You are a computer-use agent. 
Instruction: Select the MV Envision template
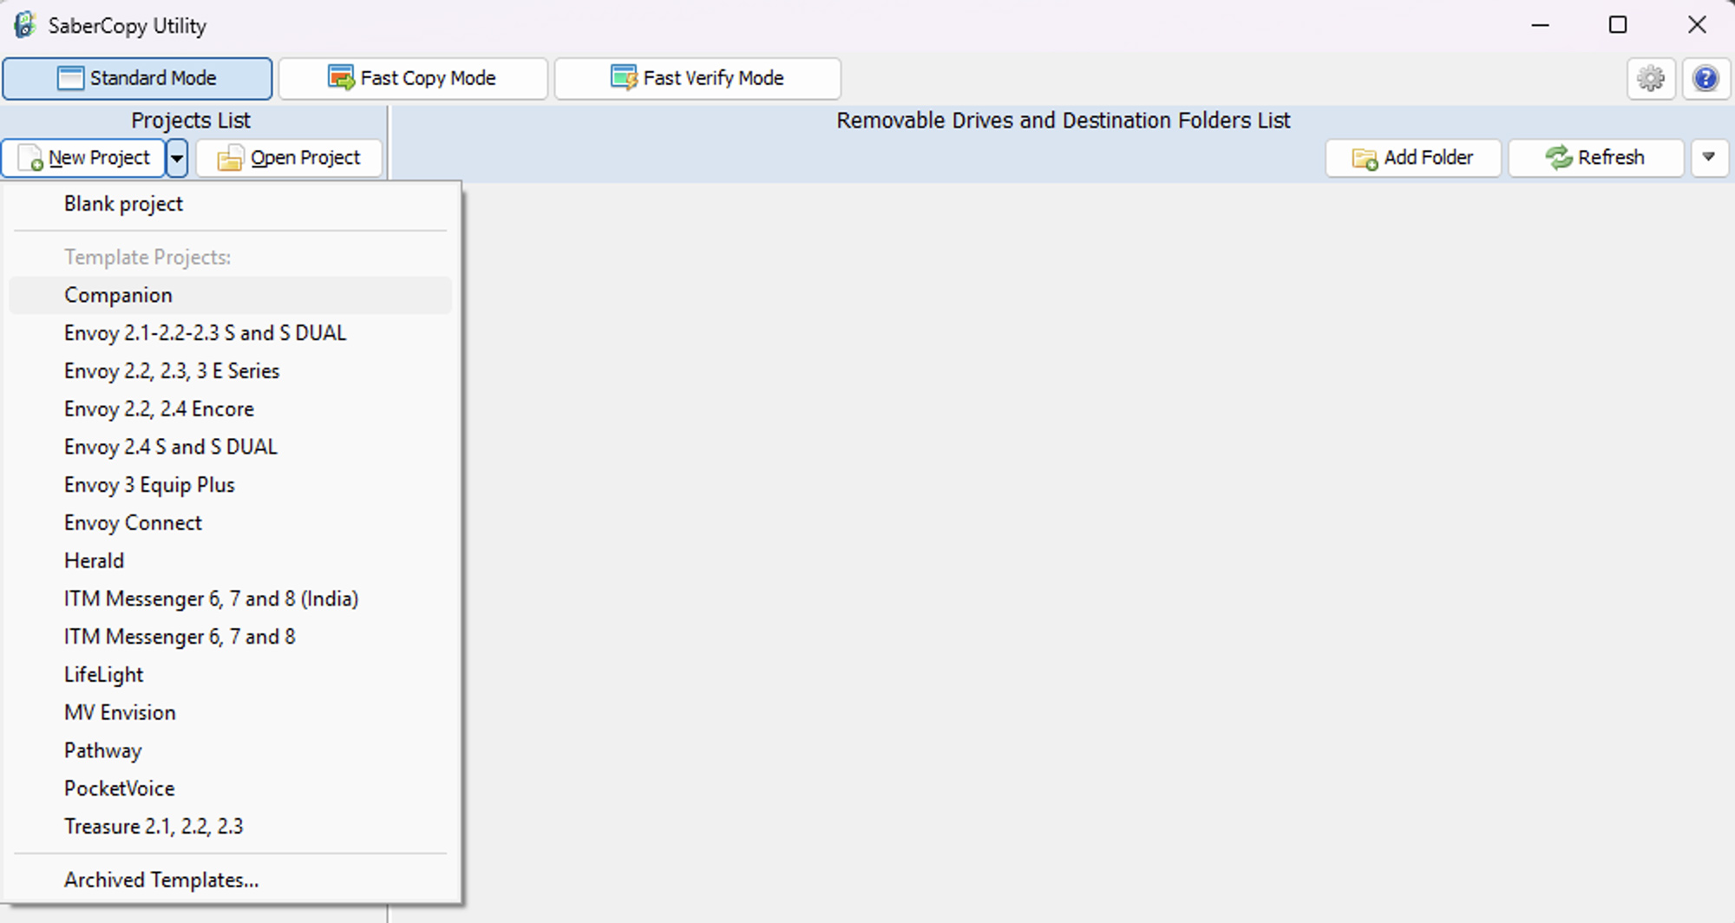point(230,712)
